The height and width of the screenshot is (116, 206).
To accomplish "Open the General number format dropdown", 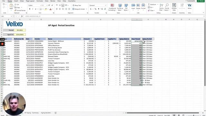I will tap(105, 5).
